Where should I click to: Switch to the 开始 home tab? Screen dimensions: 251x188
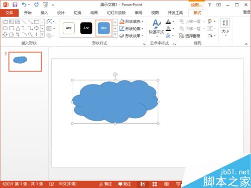[x=28, y=13]
